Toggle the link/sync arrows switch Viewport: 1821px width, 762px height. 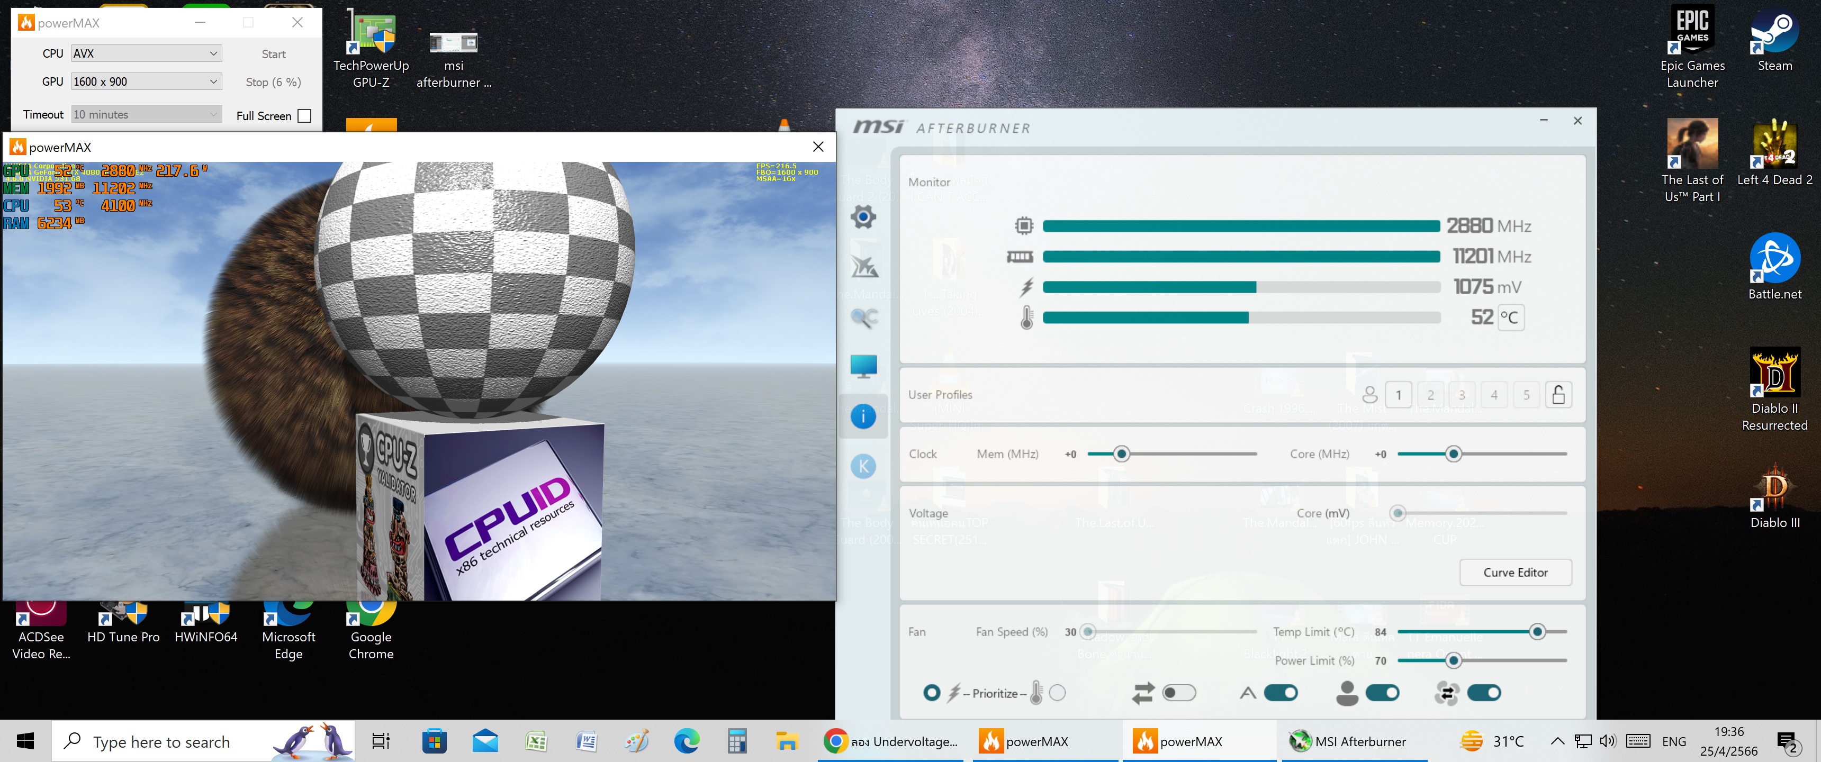(x=1178, y=693)
